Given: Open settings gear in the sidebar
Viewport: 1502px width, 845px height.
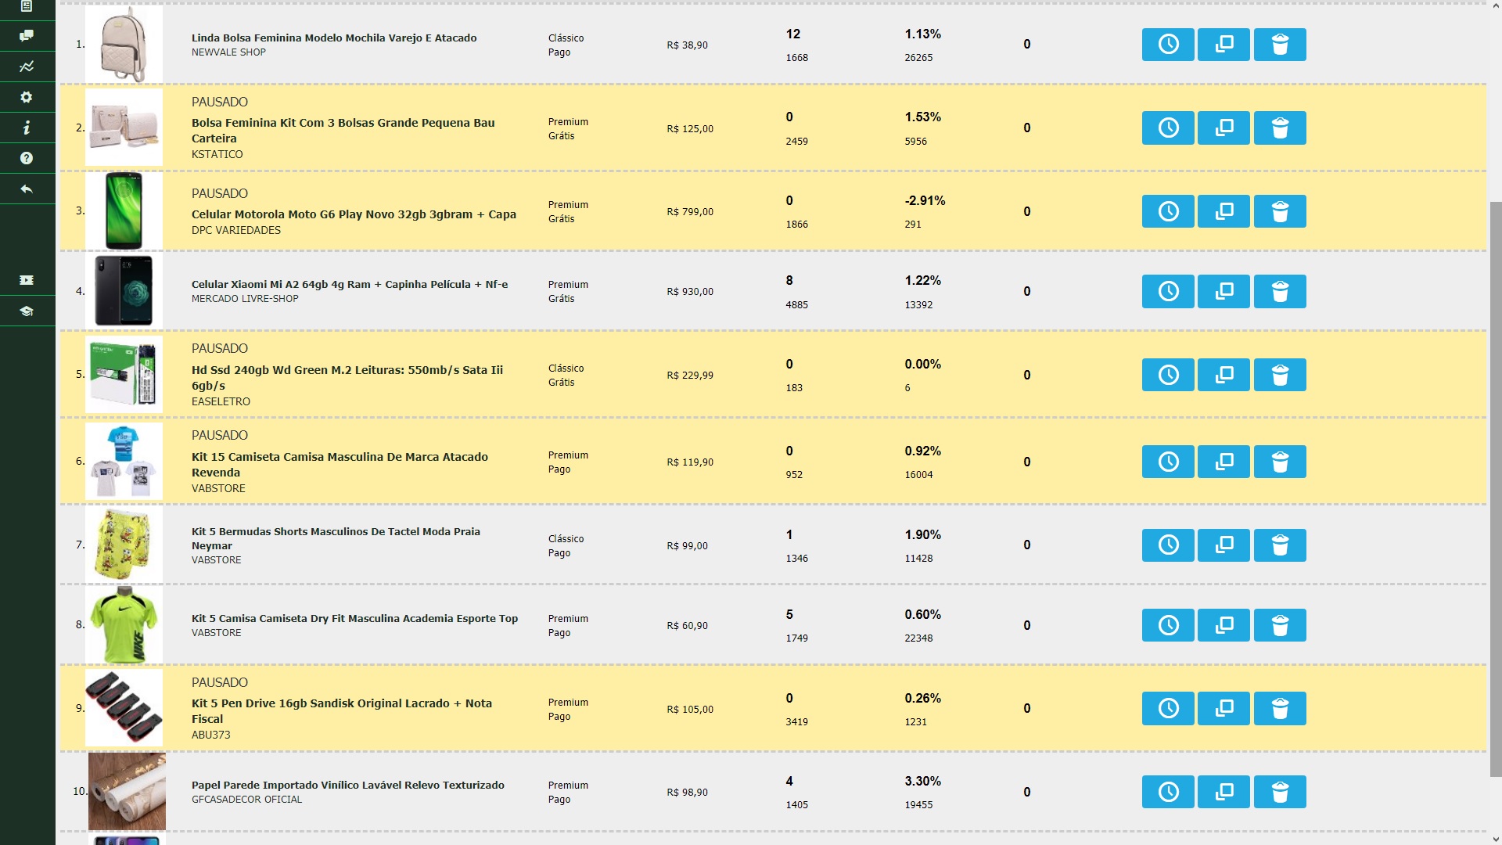Looking at the screenshot, I should tap(27, 97).
